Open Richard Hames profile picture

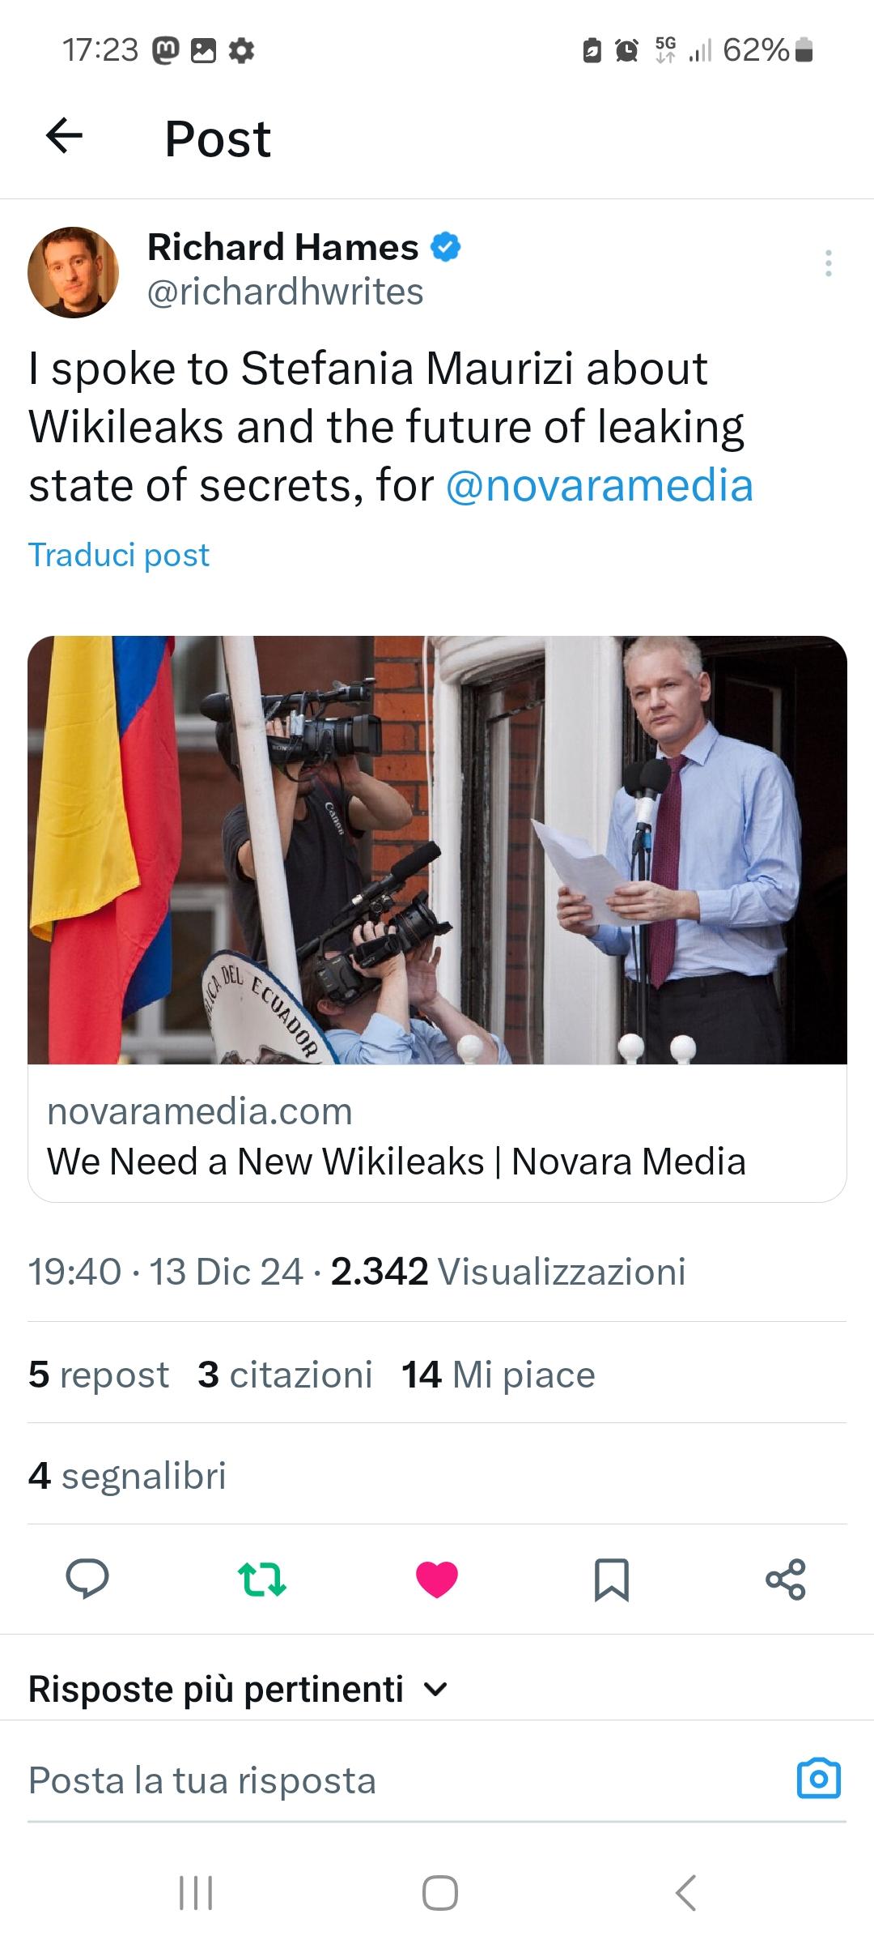pos(74,272)
